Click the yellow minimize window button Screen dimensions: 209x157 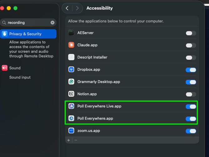click(x=9, y=8)
